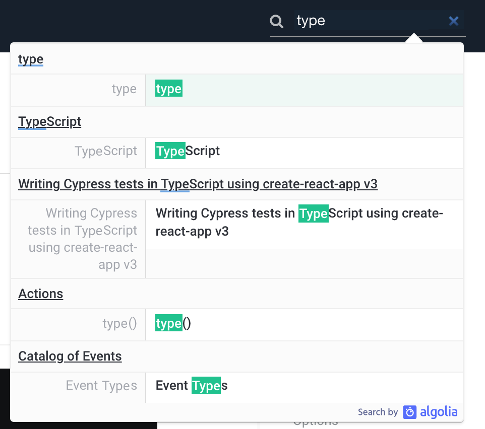This screenshot has height=429, width=485.
Task: Click the grey 'TypeScript' label in left column
Action: coord(105,151)
